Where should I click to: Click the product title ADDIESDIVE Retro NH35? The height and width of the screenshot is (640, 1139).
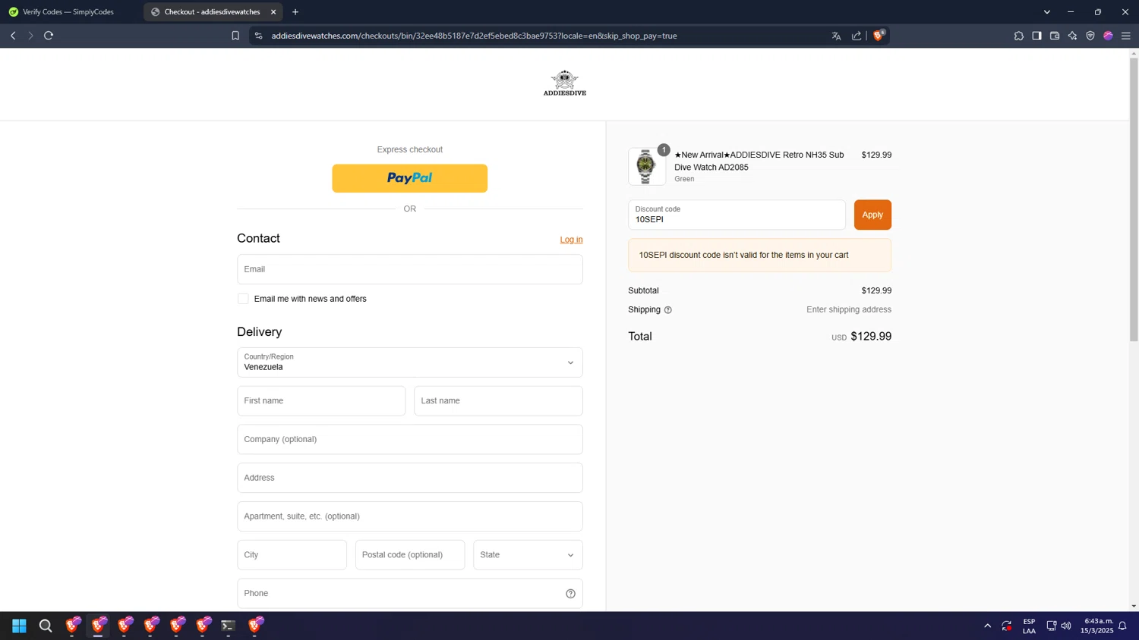(x=759, y=161)
